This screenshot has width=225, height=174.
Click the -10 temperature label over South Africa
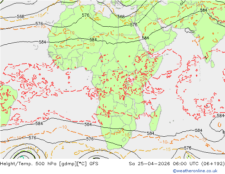coord(125,135)
